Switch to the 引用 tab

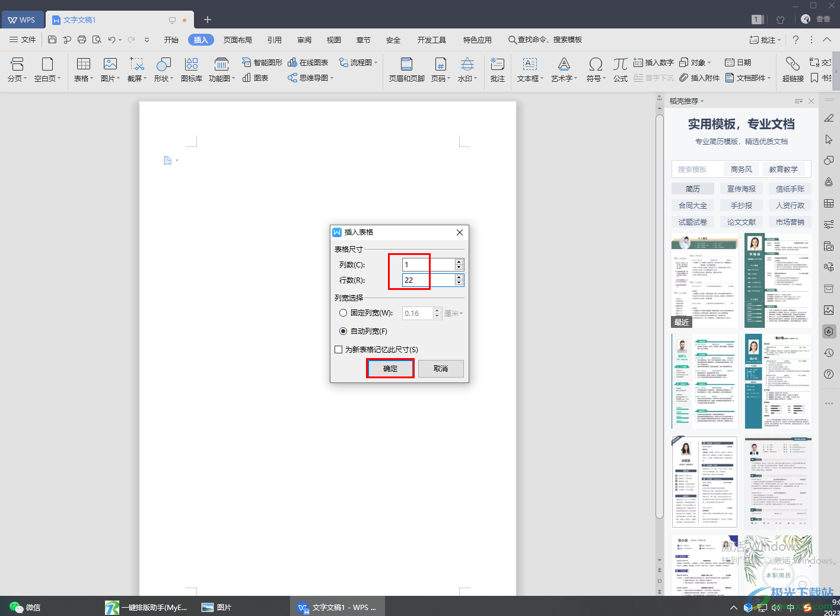(x=275, y=40)
